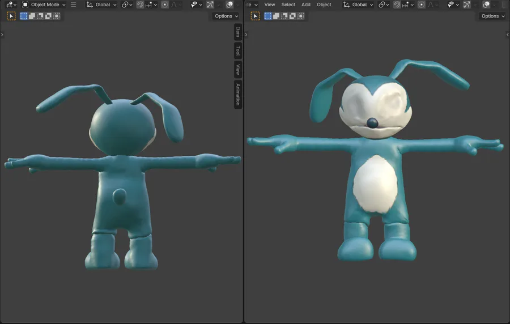The image size is (510, 324).
Task: Expand right viewport's sidebar arrow
Action: 507,35
